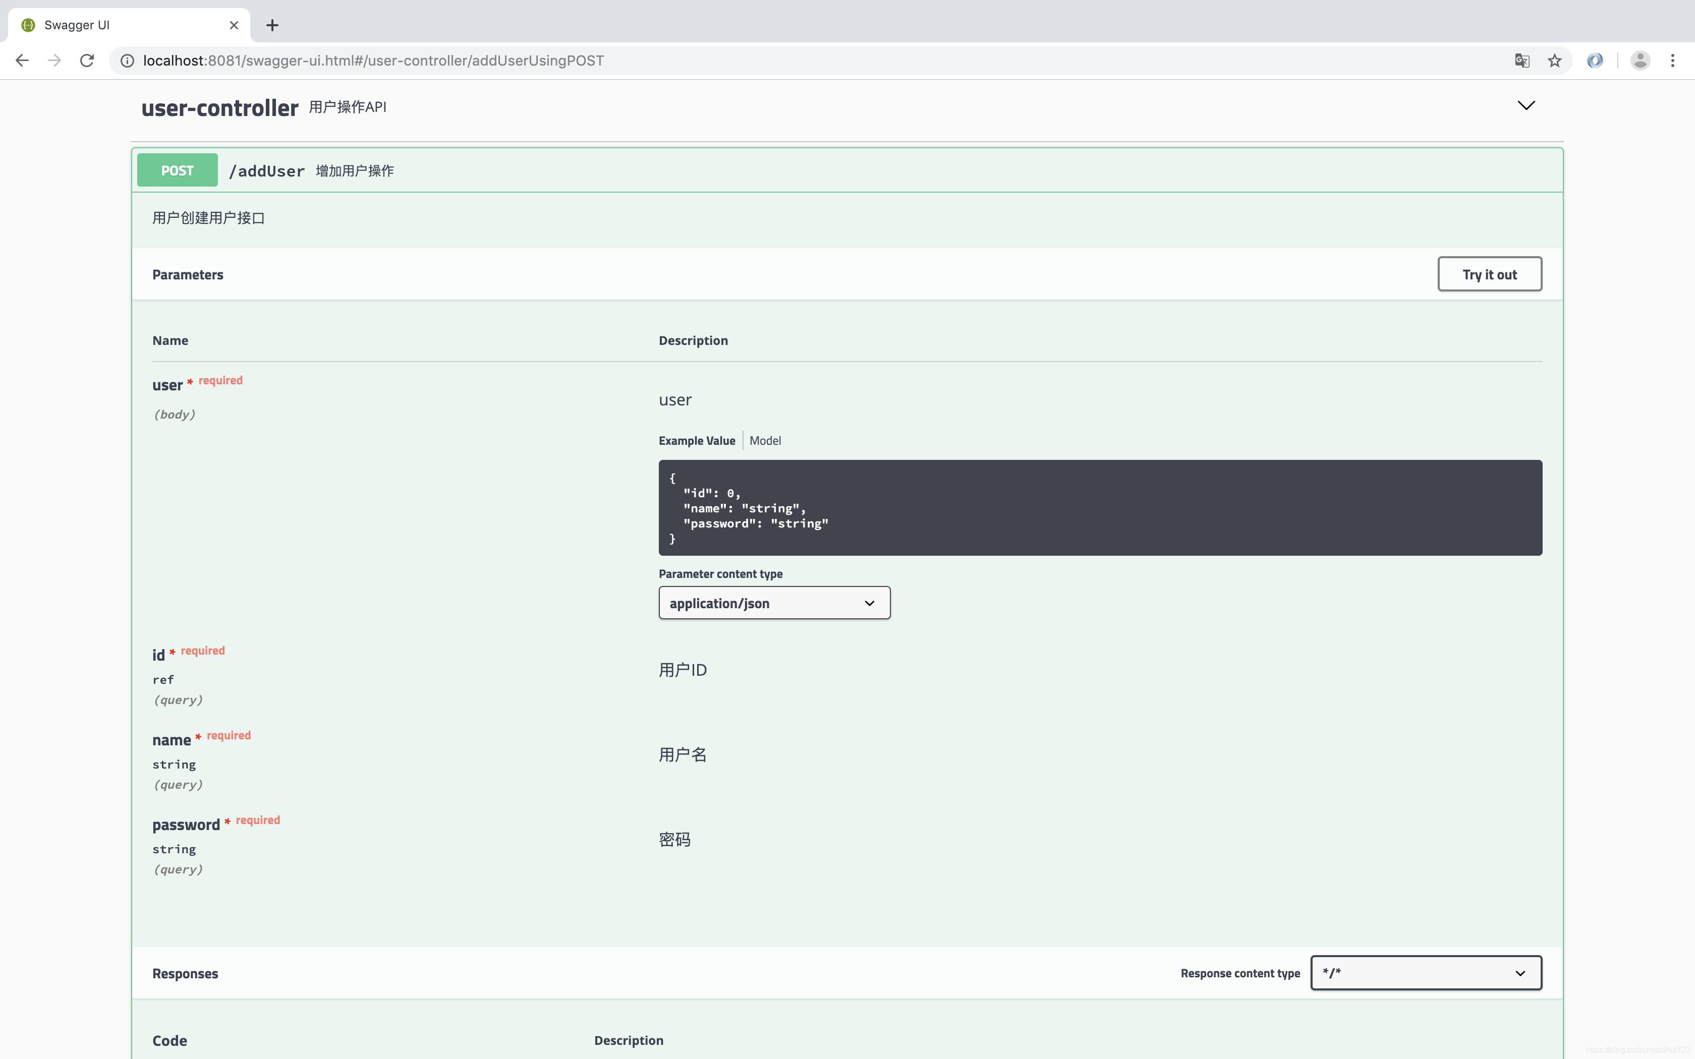Click the Responses section heading

pos(185,974)
